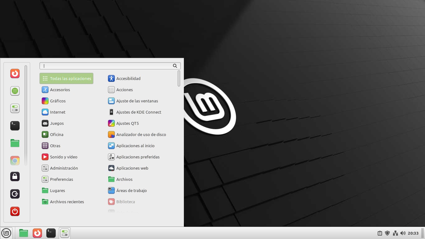Open the calendar from clock 20:33

[x=413, y=233]
